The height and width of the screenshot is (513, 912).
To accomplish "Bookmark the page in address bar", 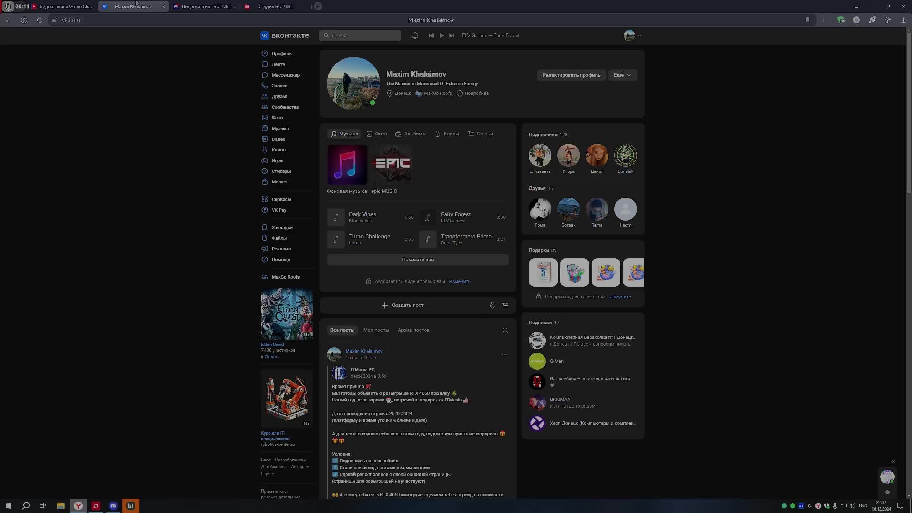I will pyautogui.click(x=808, y=20).
